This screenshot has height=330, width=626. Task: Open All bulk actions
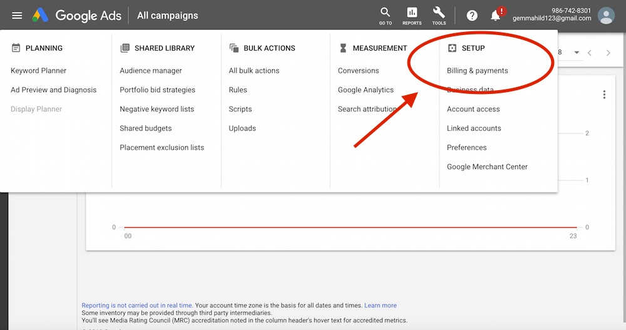(x=254, y=71)
